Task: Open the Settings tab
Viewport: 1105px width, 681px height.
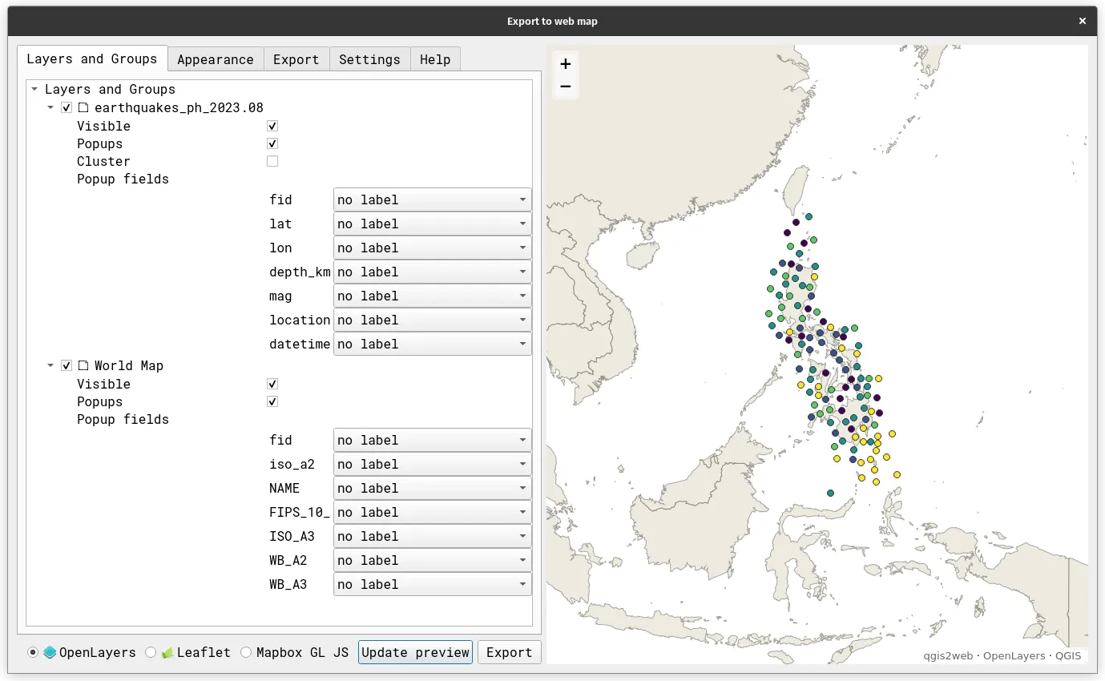Action: [369, 58]
